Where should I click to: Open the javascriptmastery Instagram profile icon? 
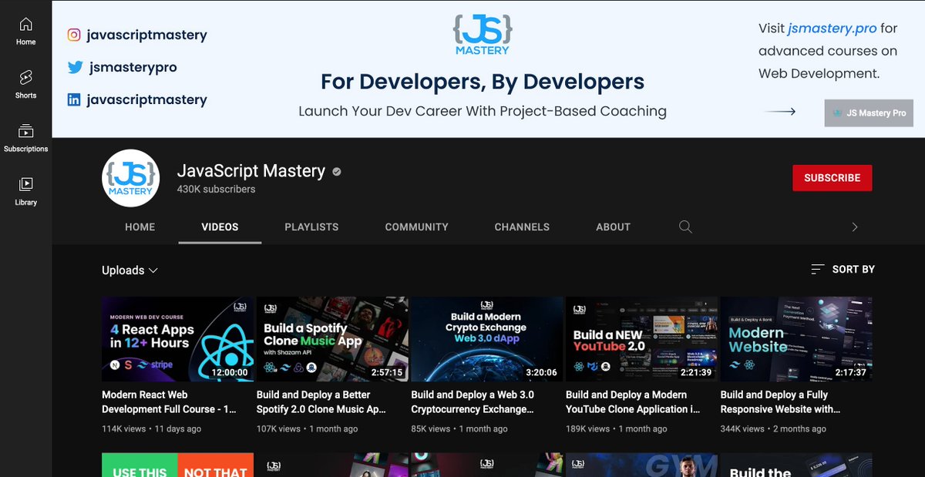[73, 34]
